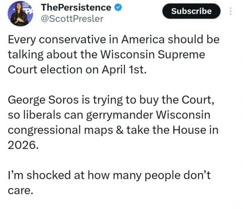Click the final word 'care.'
This screenshot has width=243, height=209.
click(x=20, y=191)
